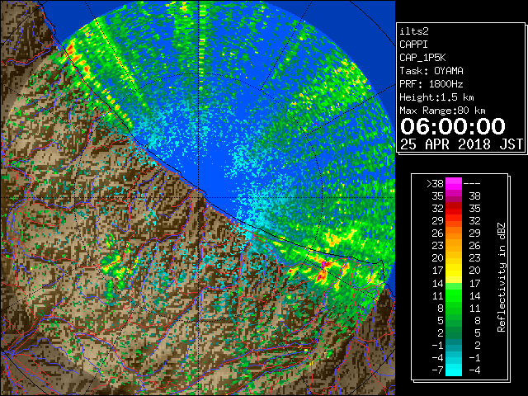Click the 'ilts2' site label
Image resolution: width=528 pixels, height=396 pixels.
point(414,31)
